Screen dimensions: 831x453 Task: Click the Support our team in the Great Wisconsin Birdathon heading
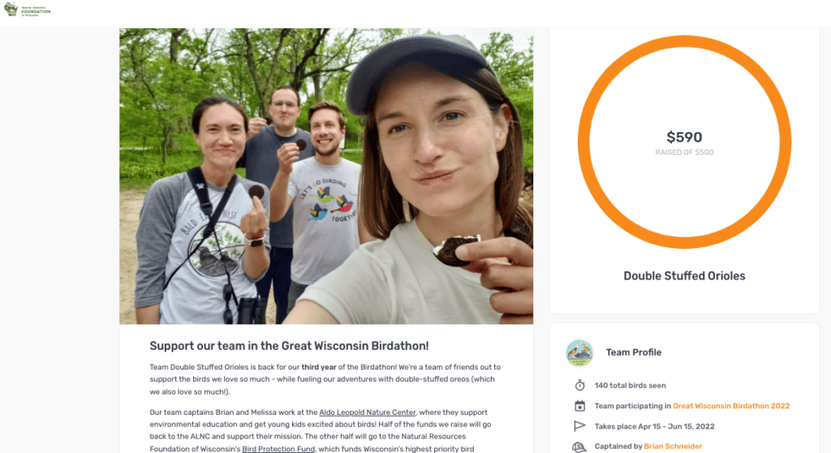click(x=289, y=346)
